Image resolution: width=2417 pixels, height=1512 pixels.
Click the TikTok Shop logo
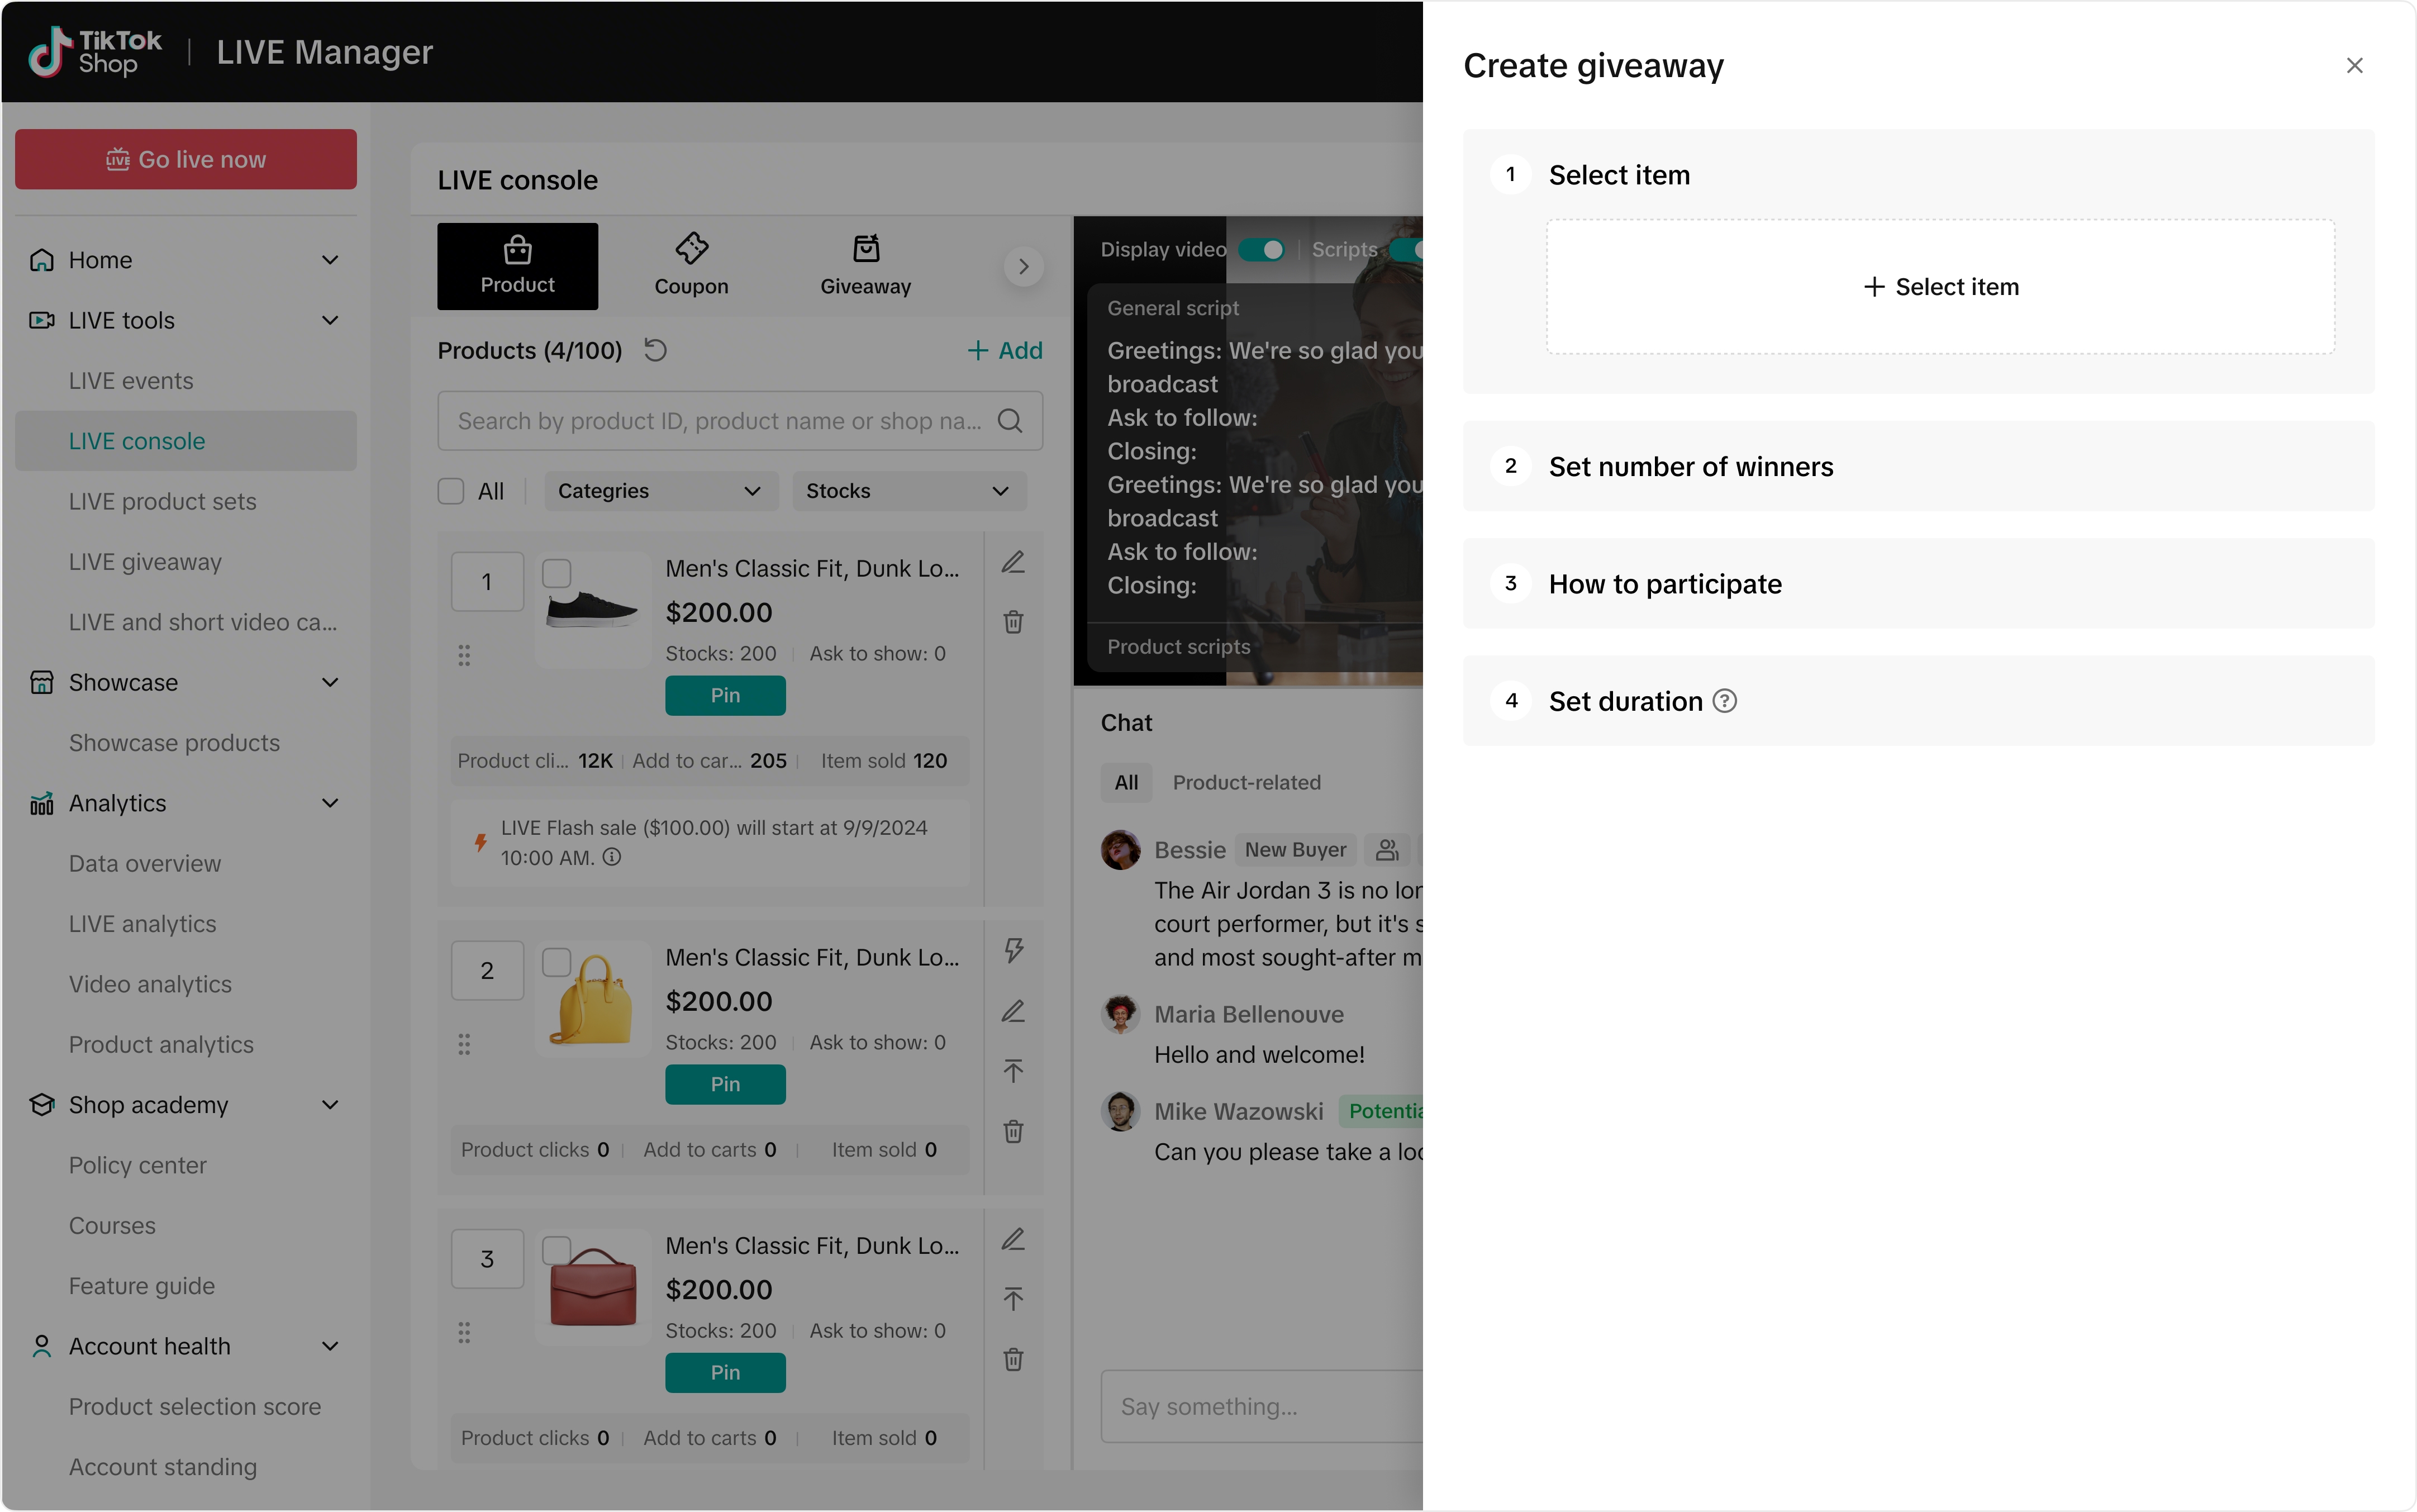pos(96,52)
